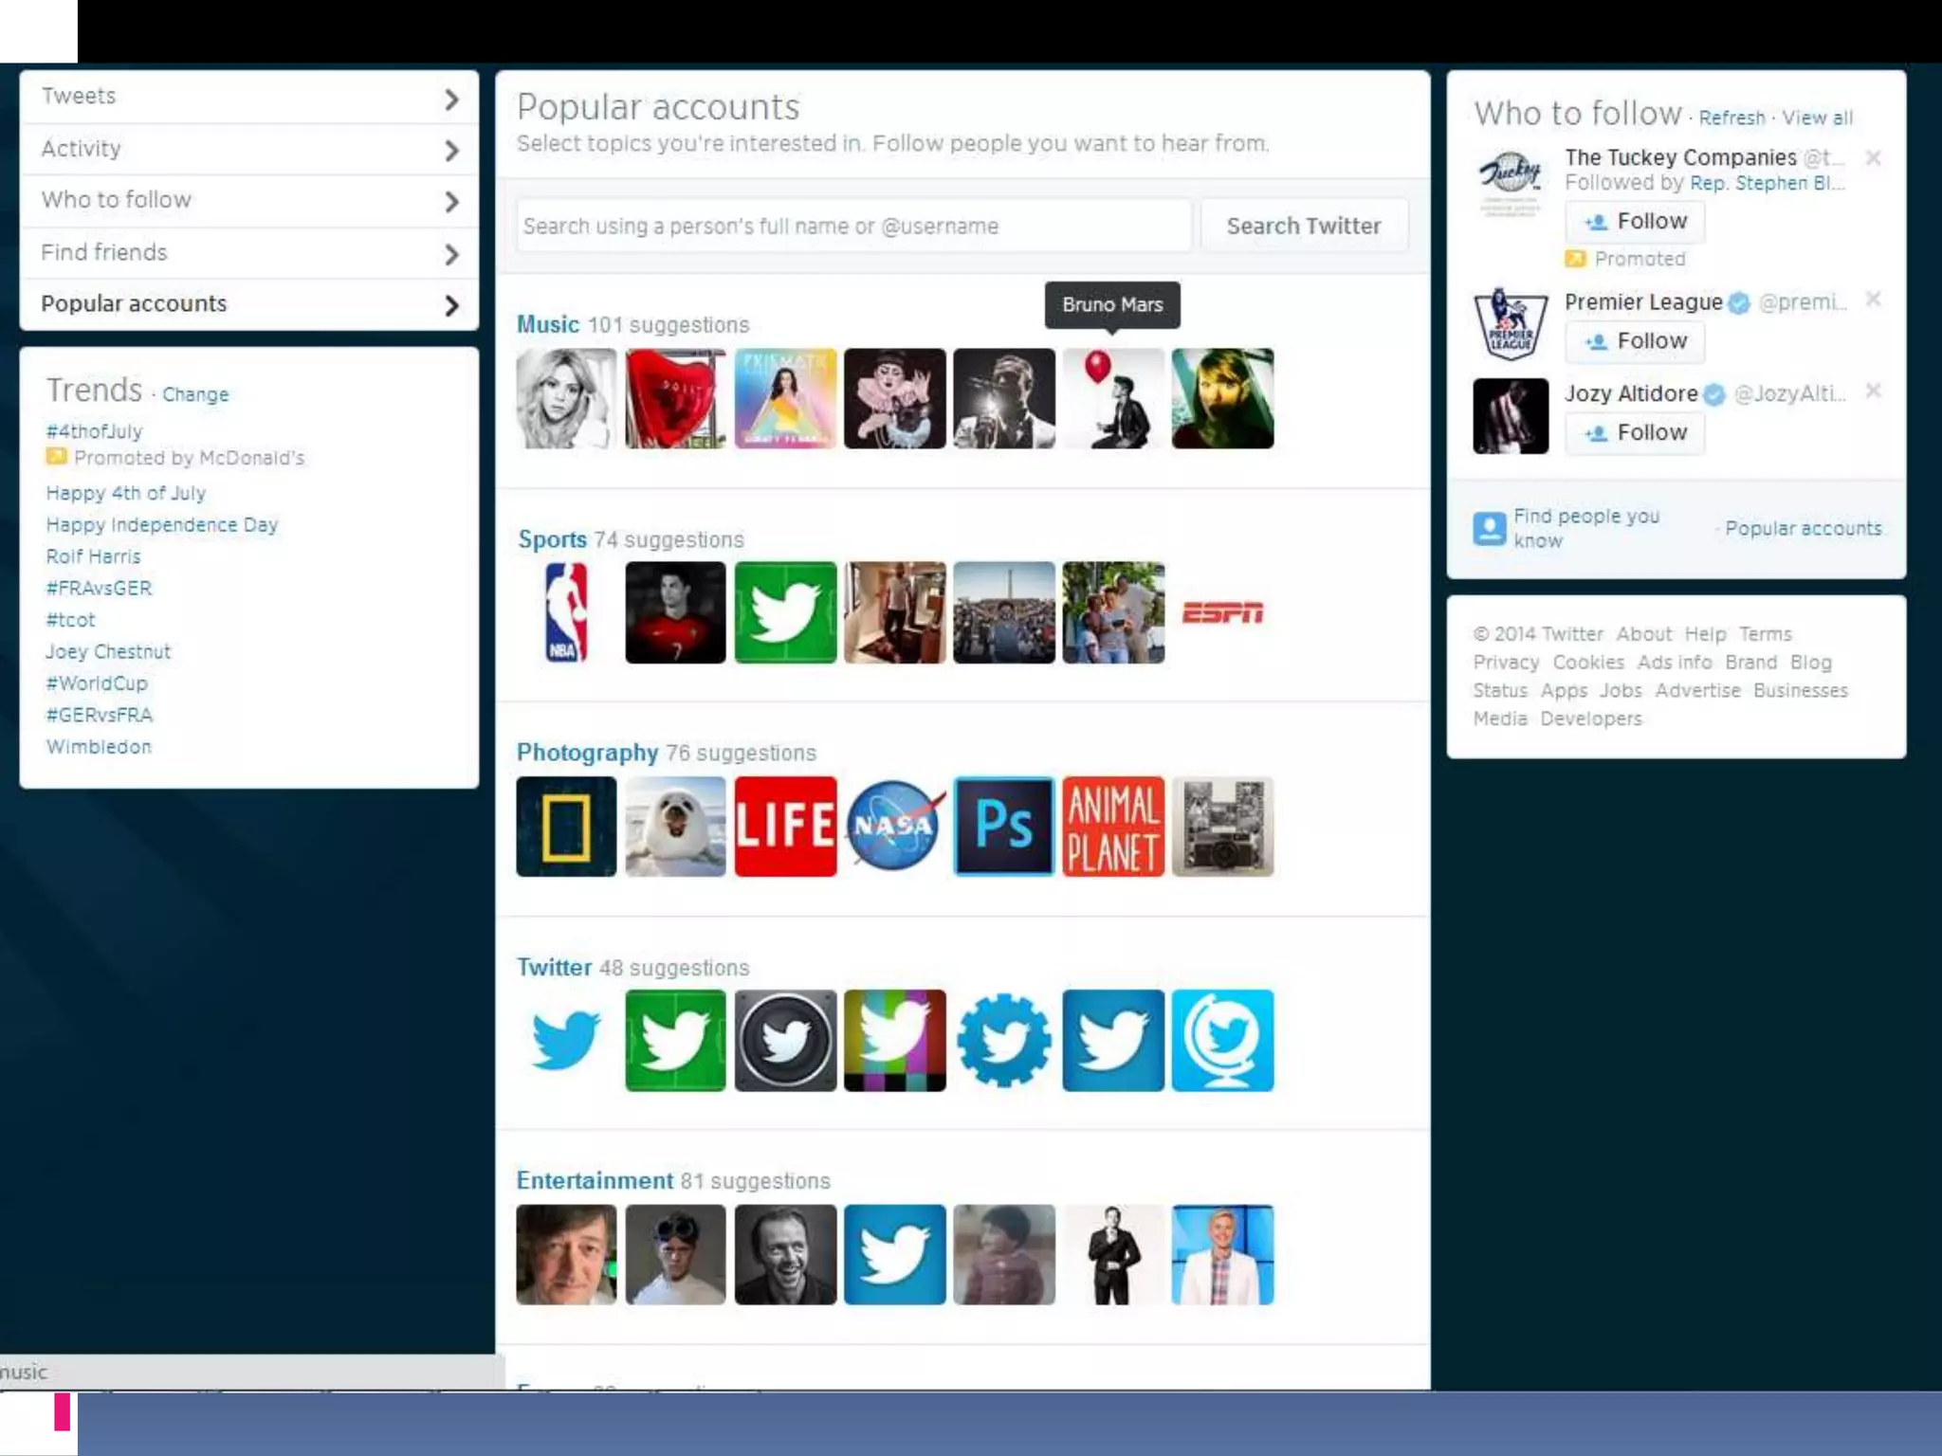Select the ESPN logo in Sports
1942x1456 pixels.
(x=1222, y=612)
